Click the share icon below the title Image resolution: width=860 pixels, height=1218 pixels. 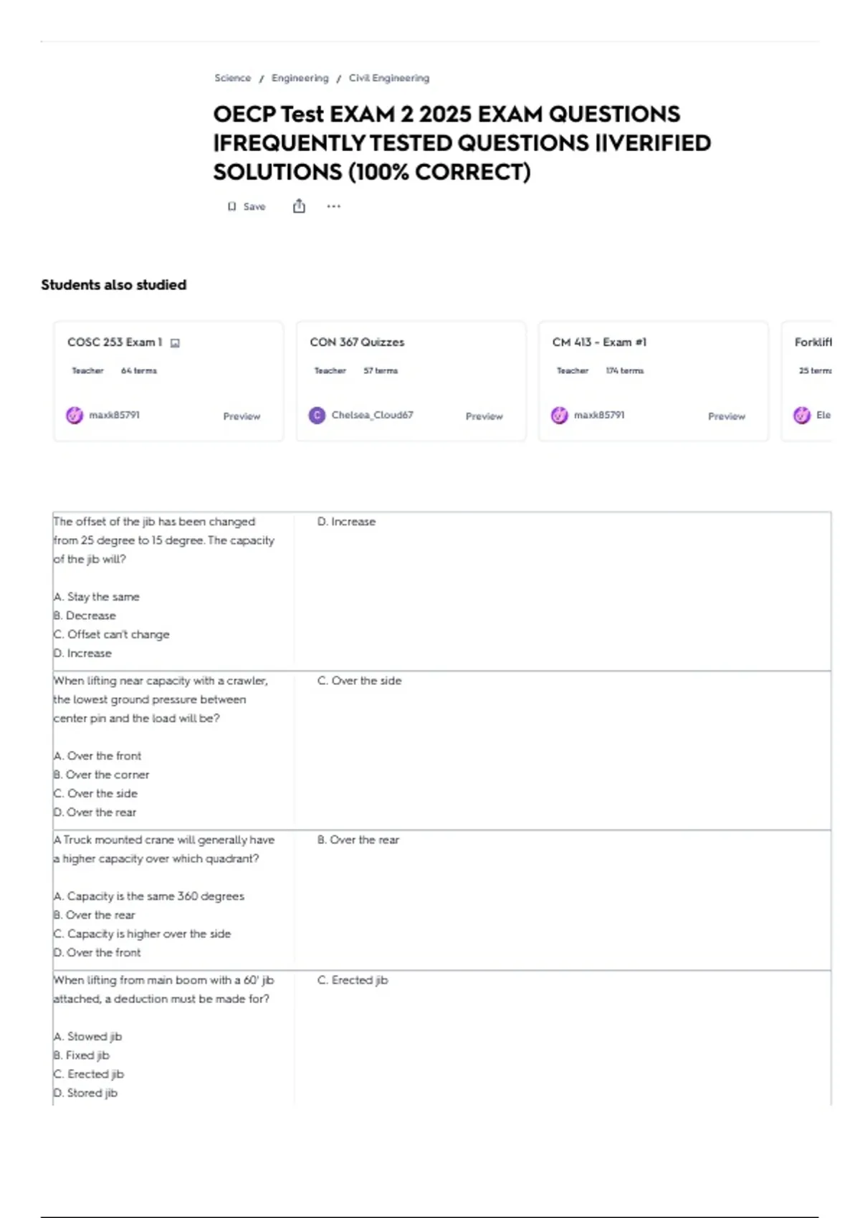pyautogui.click(x=299, y=206)
